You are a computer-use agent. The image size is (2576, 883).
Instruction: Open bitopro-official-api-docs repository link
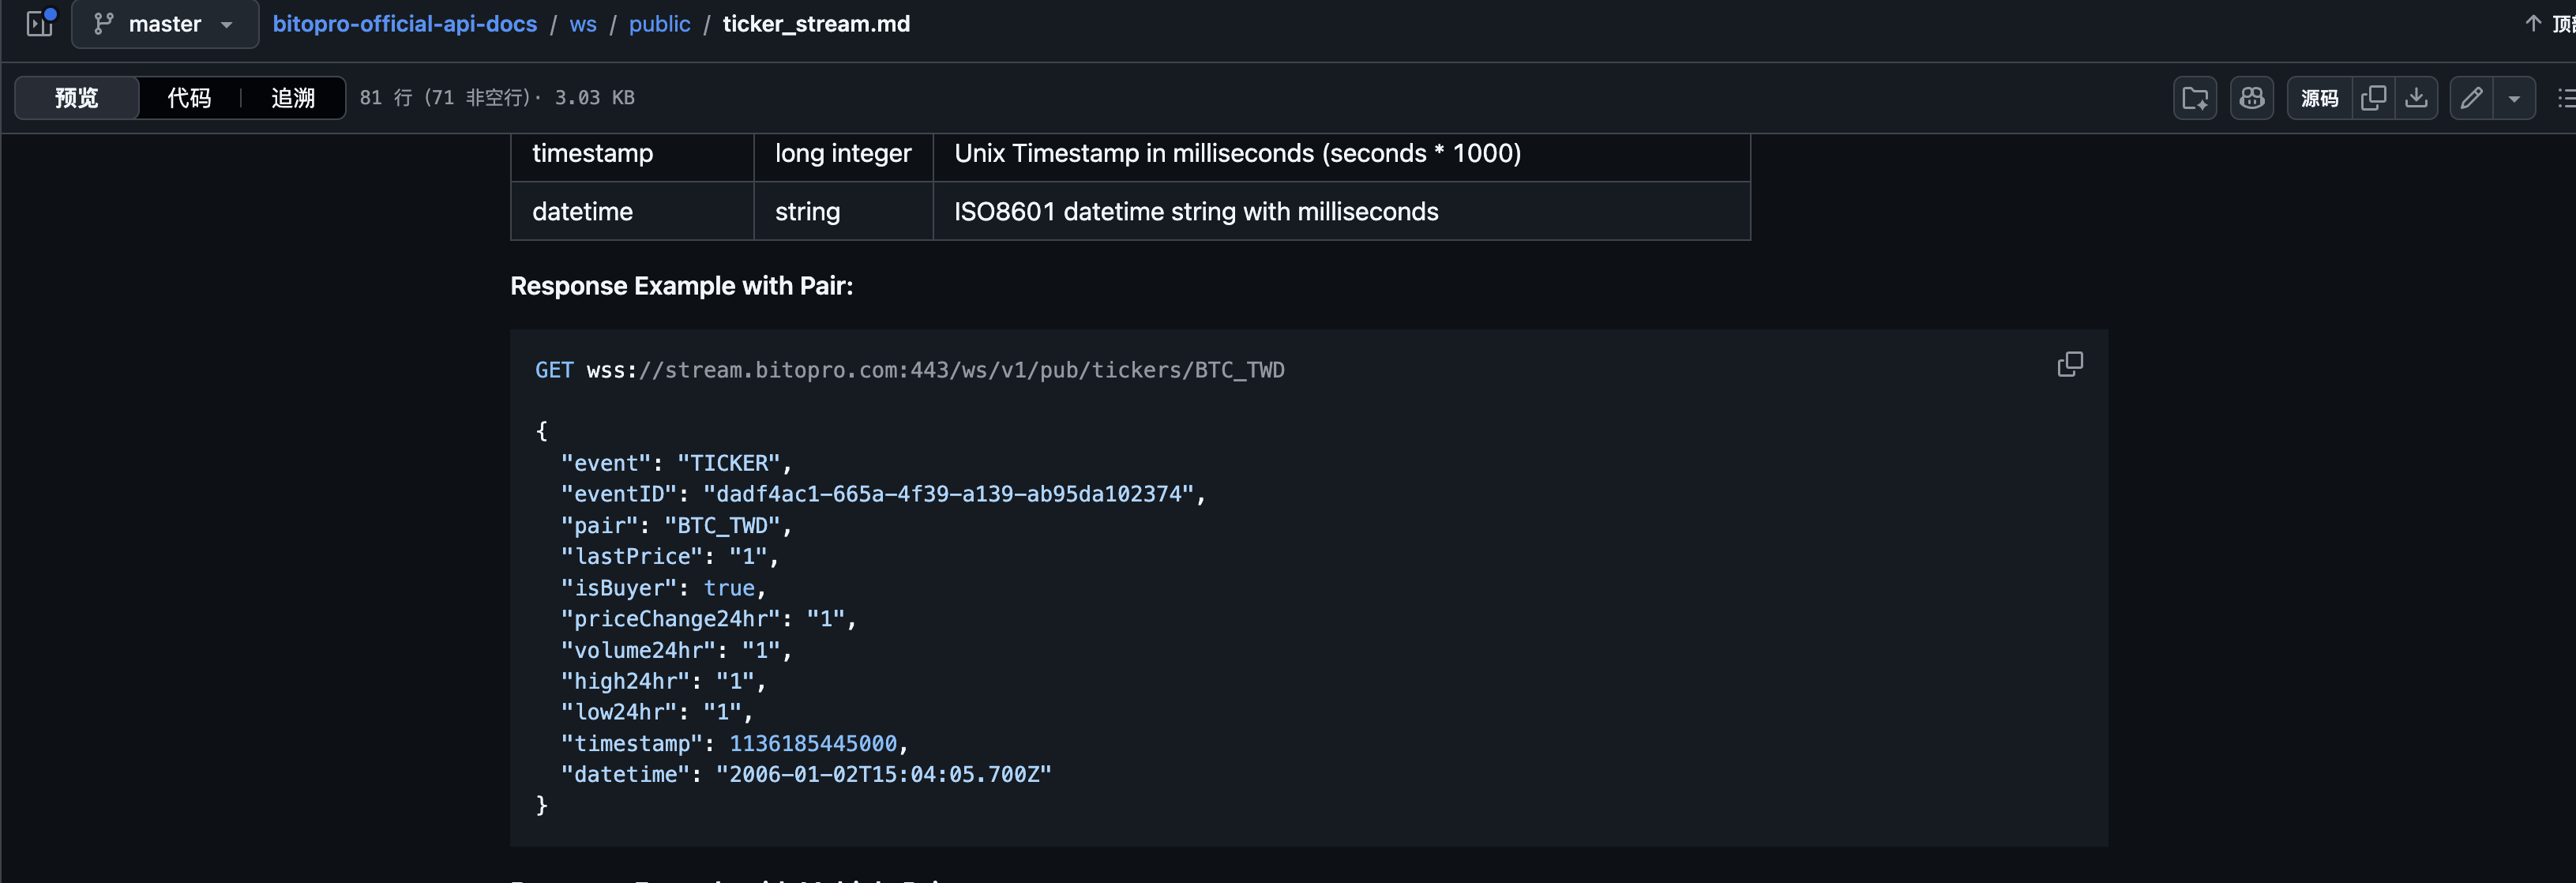(x=404, y=24)
